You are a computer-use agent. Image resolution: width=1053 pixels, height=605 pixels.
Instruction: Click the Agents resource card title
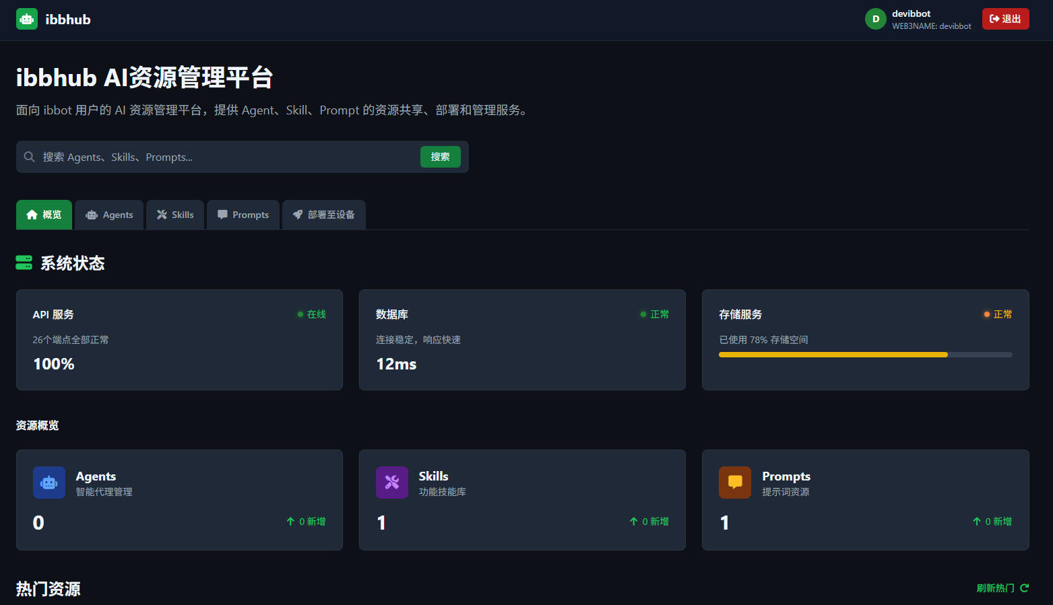click(x=96, y=476)
